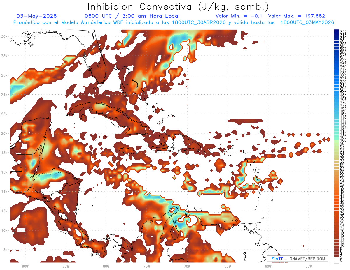Screen dimensions: 350x270
Task: Select the Valor Max. = 197.682 readout
Action: coord(296,16)
